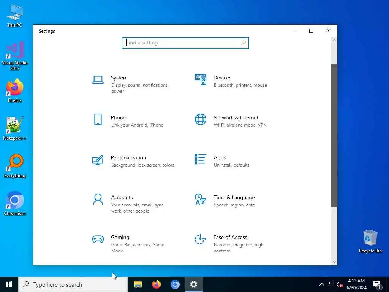Open the Network & Internet heading
Image resolution: width=389 pixels, height=292 pixels.
coord(236,118)
